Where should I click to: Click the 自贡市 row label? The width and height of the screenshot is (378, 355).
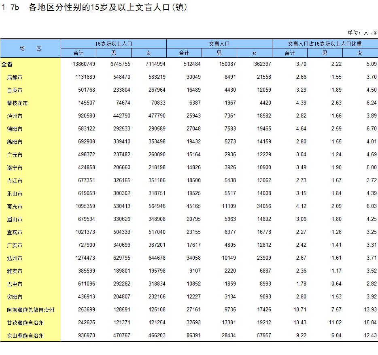coord(15,90)
